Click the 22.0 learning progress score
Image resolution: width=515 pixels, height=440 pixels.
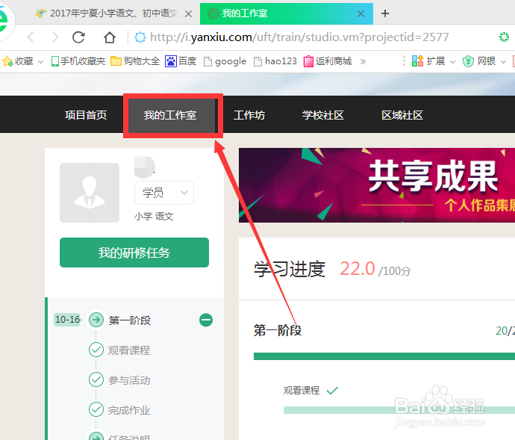point(357,269)
